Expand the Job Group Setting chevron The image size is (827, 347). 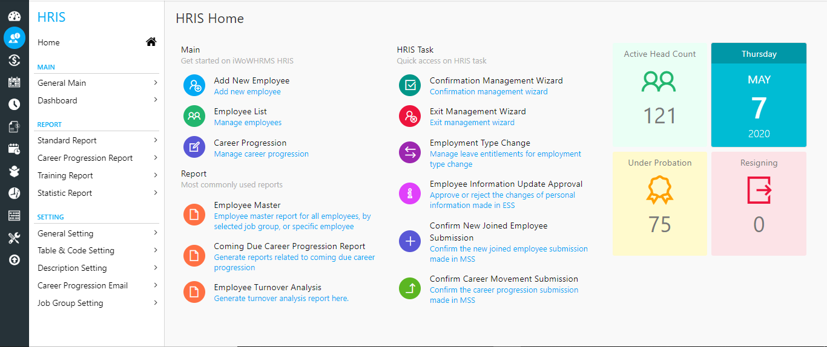tap(156, 303)
